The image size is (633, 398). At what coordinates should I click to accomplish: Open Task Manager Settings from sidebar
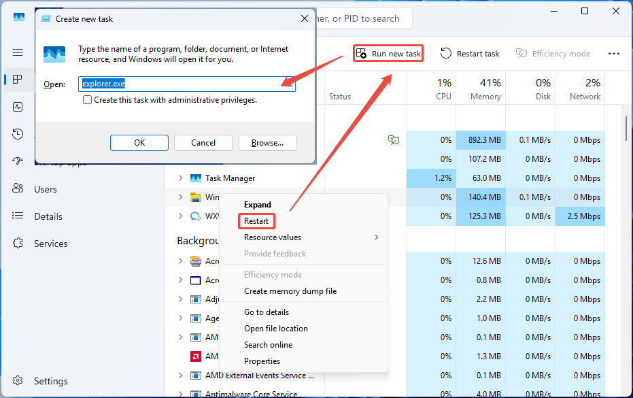[18, 380]
